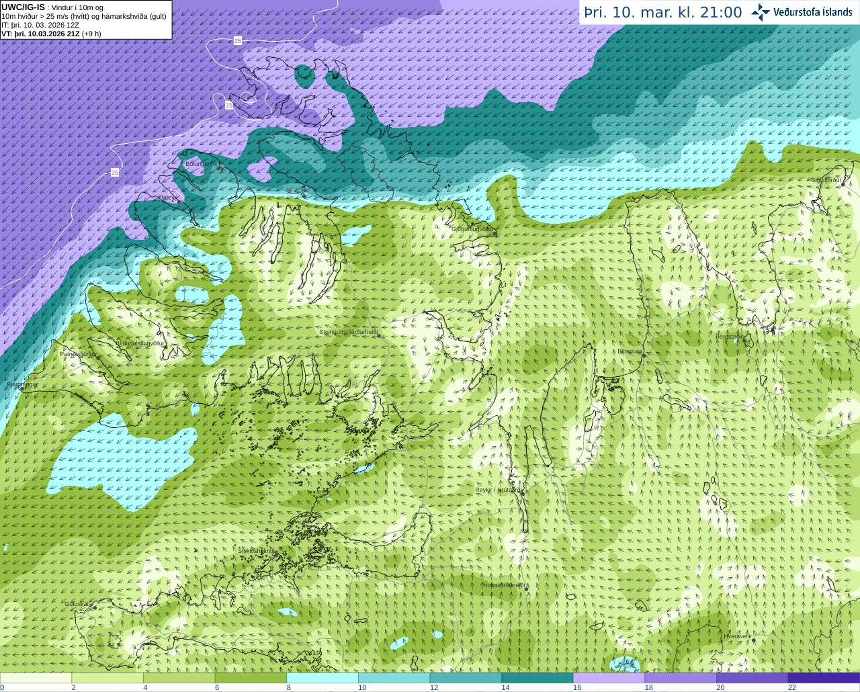Select the 12–14 m/s teal swatch
860x692 pixels.
466,677
